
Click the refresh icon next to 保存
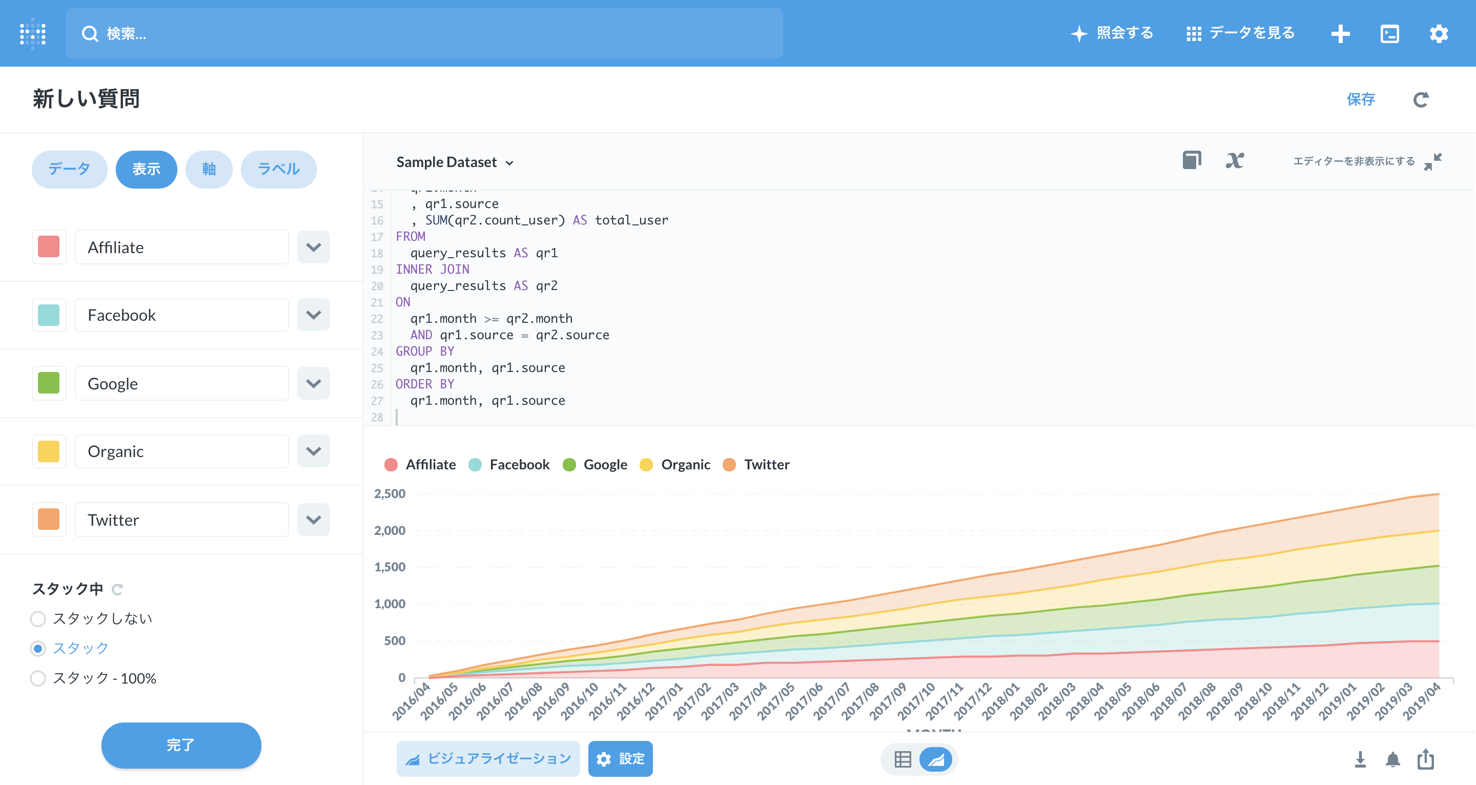1421,100
